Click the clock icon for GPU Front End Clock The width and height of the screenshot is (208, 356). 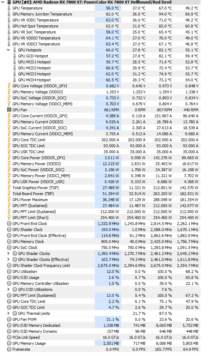[9, 224]
